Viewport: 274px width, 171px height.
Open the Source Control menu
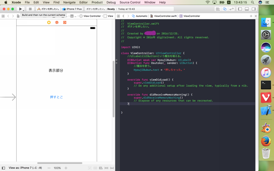(130, 3)
